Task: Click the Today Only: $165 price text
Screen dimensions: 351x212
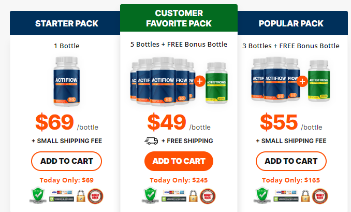Action: (291, 180)
